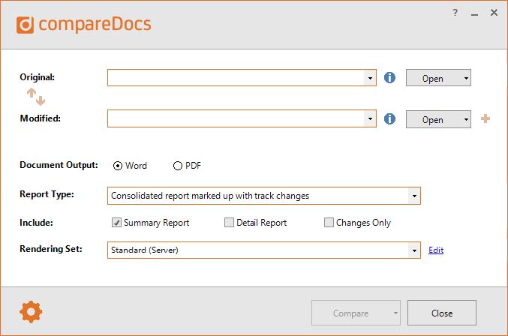Click the Open button for the Original document
The height and width of the screenshot is (336, 508).
(433, 78)
